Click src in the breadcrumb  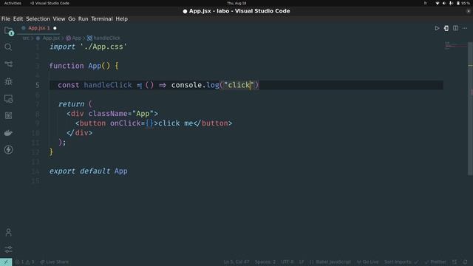pyautogui.click(x=26, y=38)
